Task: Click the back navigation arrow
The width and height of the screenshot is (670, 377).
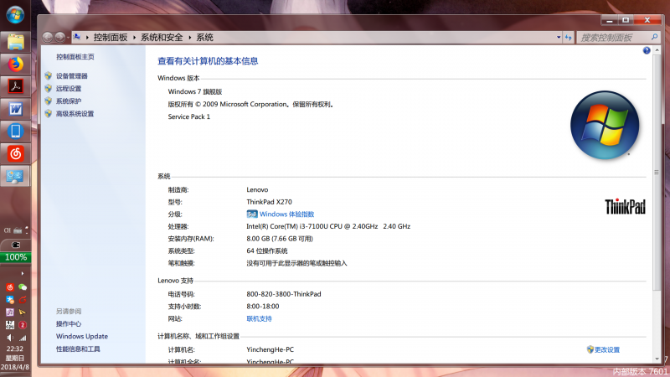Action: click(48, 37)
